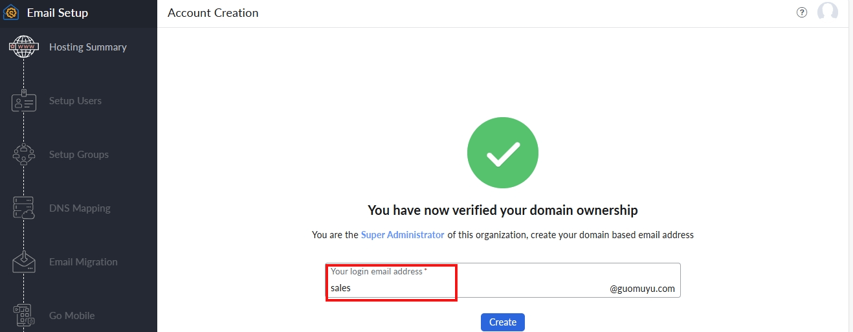The image size is (853, 332).
Task: Click the Hosting Summary globe icon
Action: pos(24,47)
